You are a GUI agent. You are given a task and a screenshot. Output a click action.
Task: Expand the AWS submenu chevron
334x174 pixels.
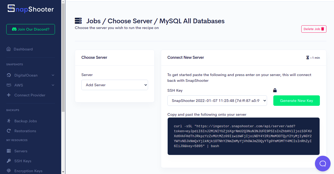click(x=53, y=85)
